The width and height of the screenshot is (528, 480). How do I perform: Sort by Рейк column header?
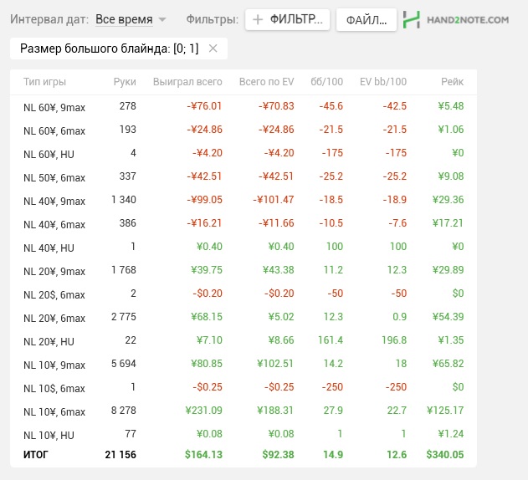point(451,82)
